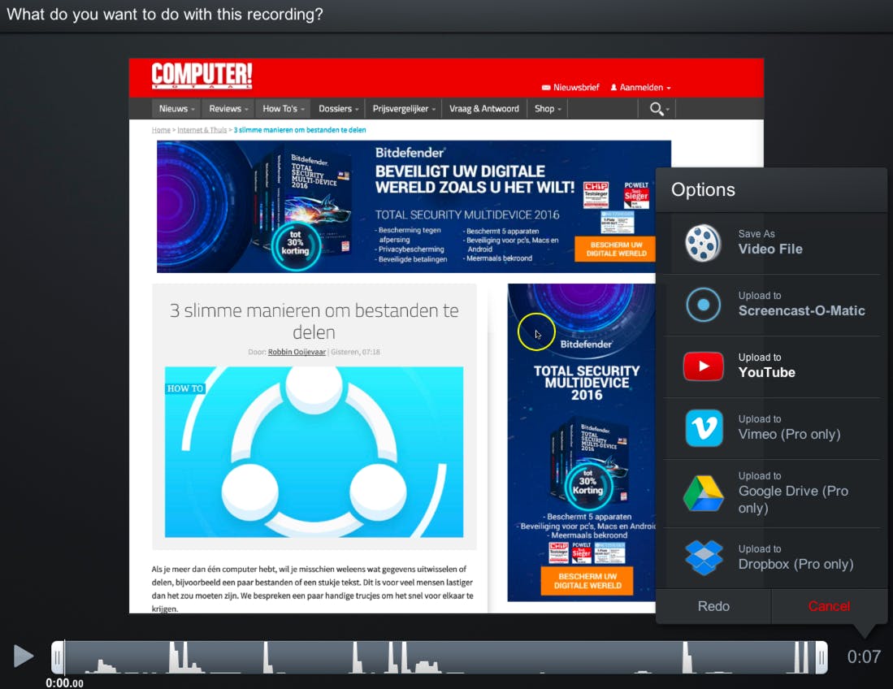The width and height of the screenshot is (893, 689).
Task: Click the magnifier search icon
Action: click(x=659, y=109)
